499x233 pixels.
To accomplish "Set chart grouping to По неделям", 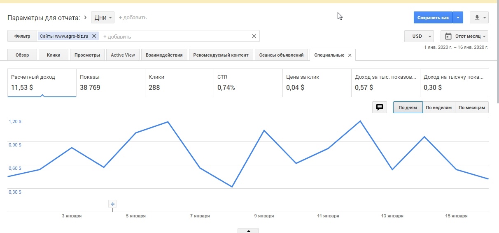I will coord(439,107).
